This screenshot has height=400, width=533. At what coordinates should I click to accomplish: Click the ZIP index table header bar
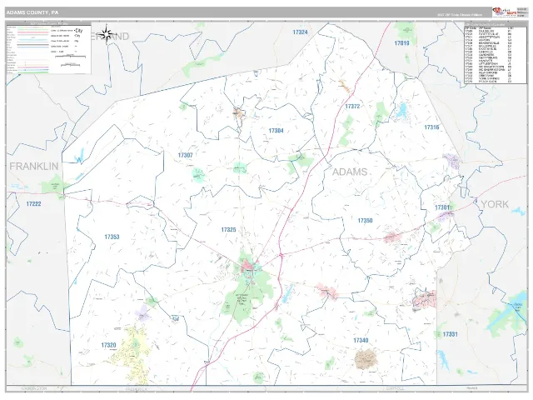click(x=496, y=24)
